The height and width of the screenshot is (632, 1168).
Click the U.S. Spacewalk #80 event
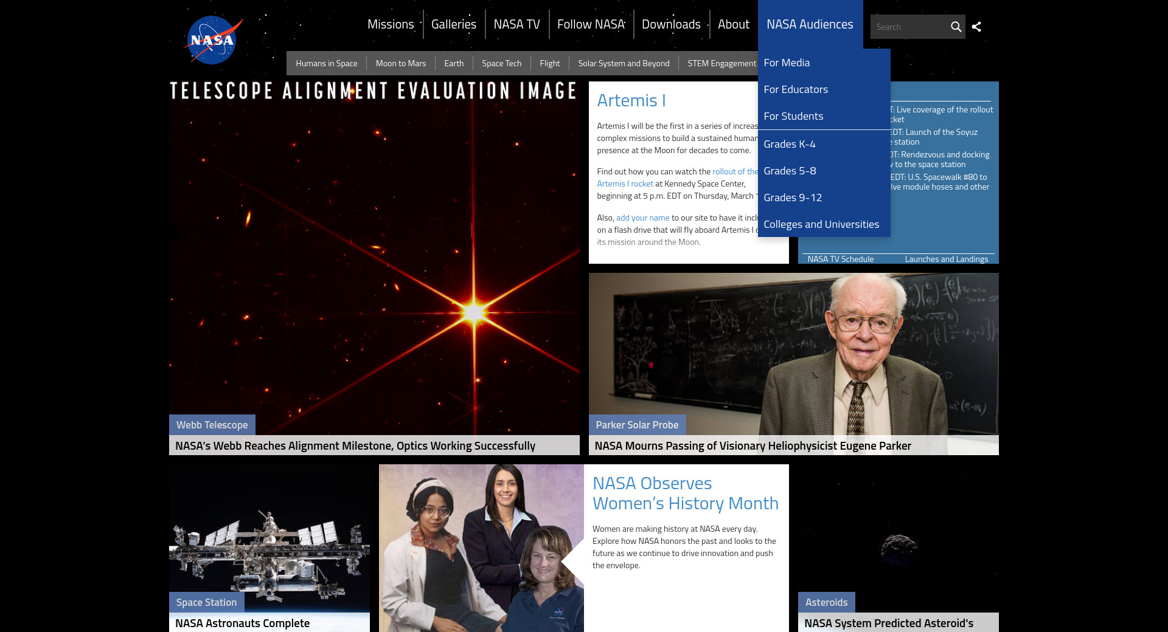tap(940, 182)
